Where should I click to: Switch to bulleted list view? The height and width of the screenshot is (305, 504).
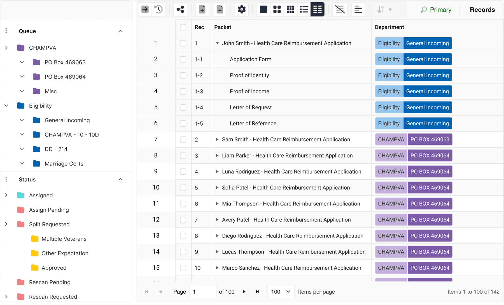click(304, 10)
